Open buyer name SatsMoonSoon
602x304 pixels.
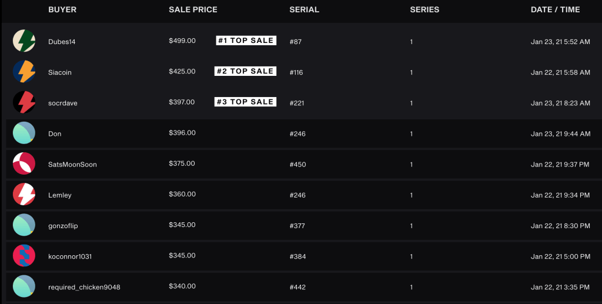click(x=72, y=165)
